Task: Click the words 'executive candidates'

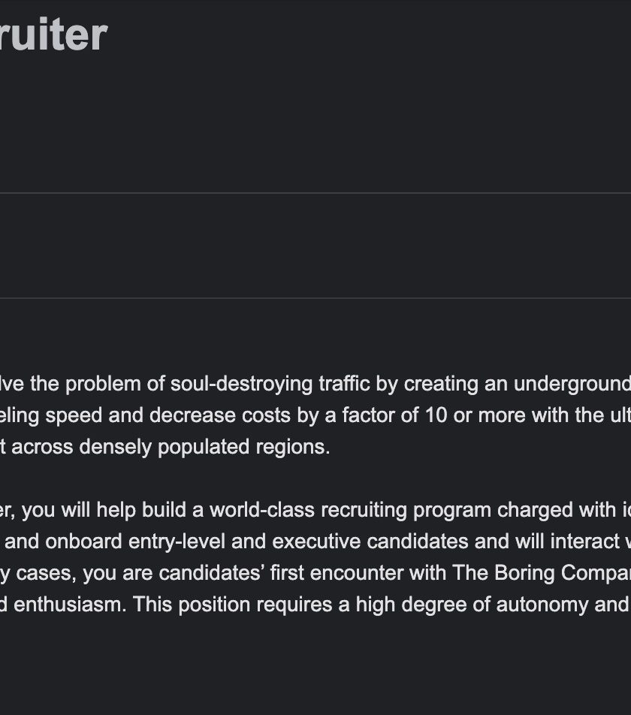Action: point(370,542)
